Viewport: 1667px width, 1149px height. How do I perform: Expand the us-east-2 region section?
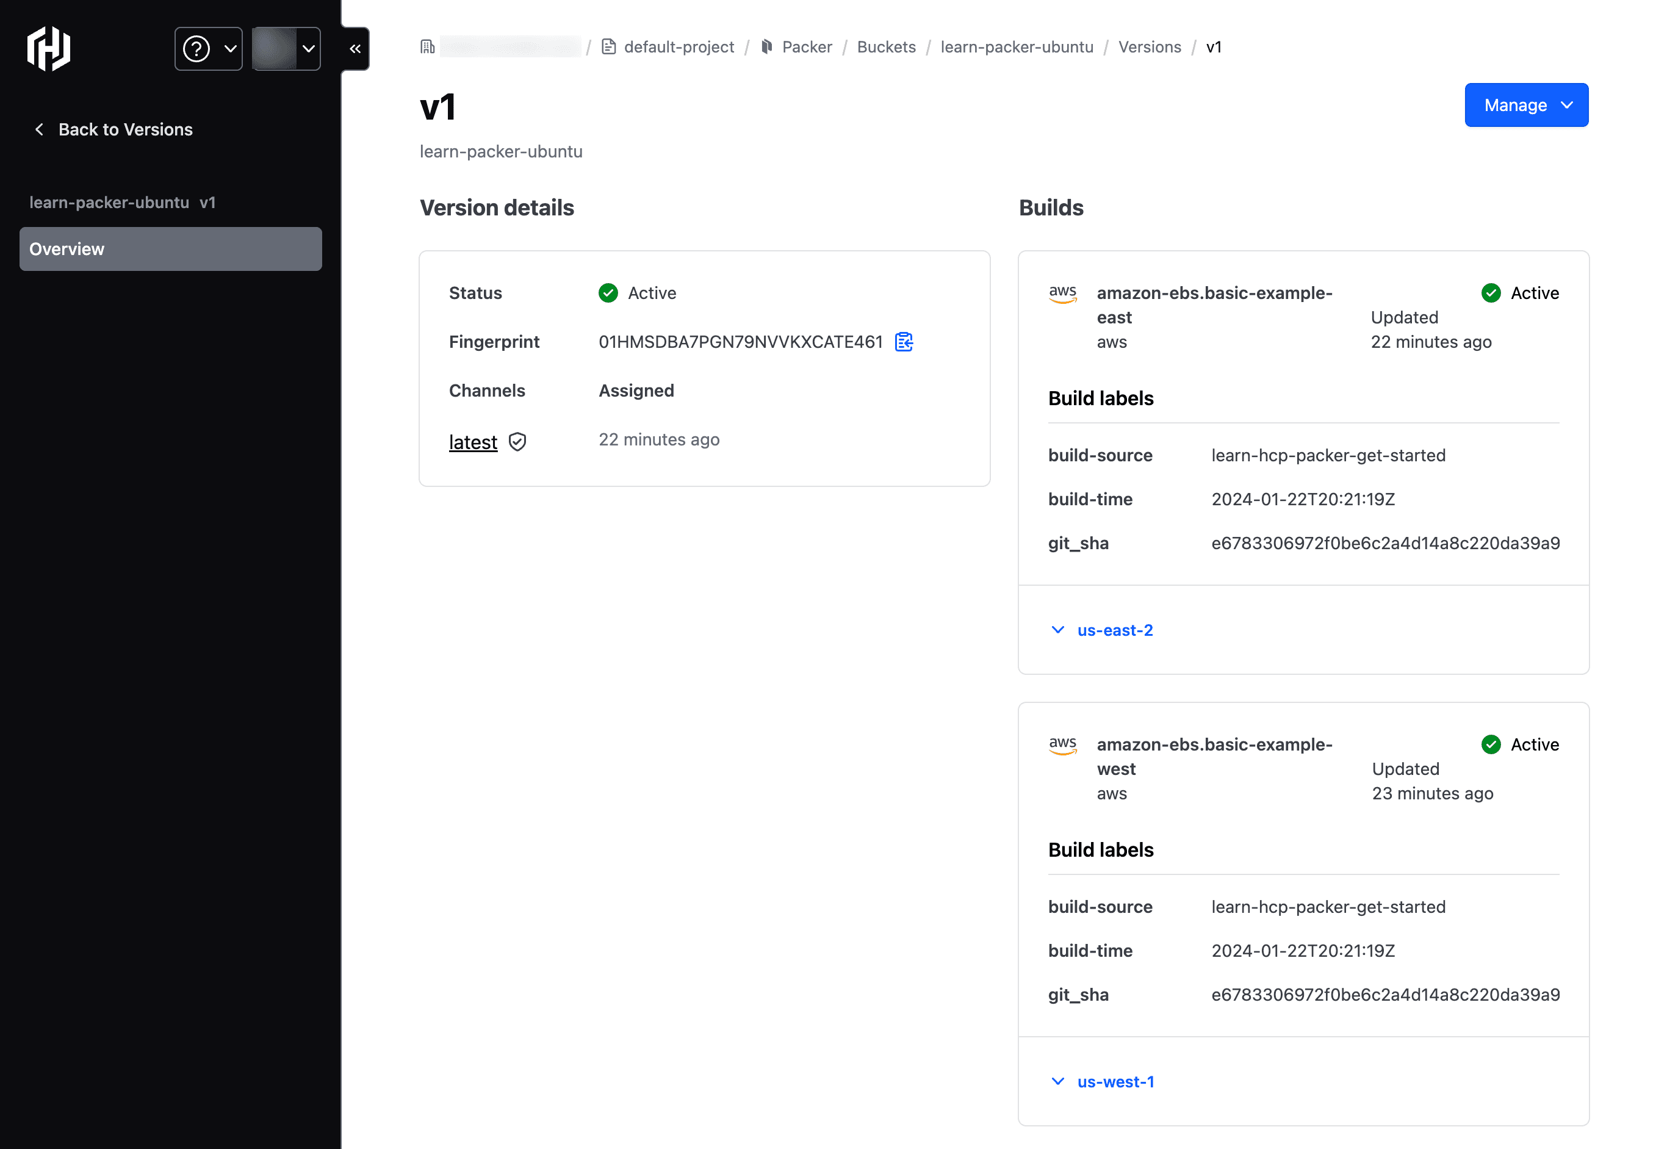coord(1102,631)
